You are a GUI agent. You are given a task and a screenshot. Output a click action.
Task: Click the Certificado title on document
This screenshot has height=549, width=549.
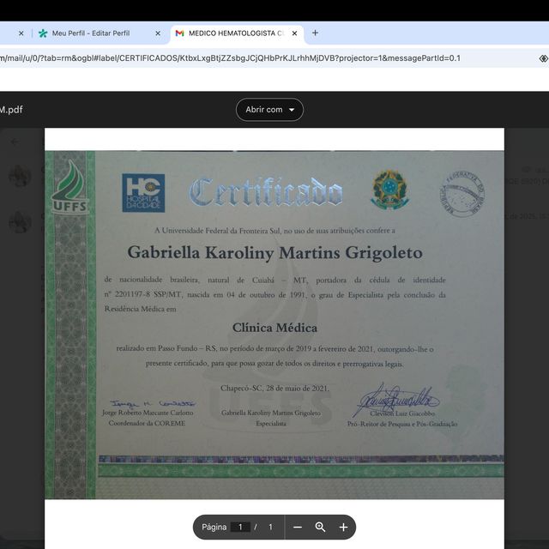(266, 191)
